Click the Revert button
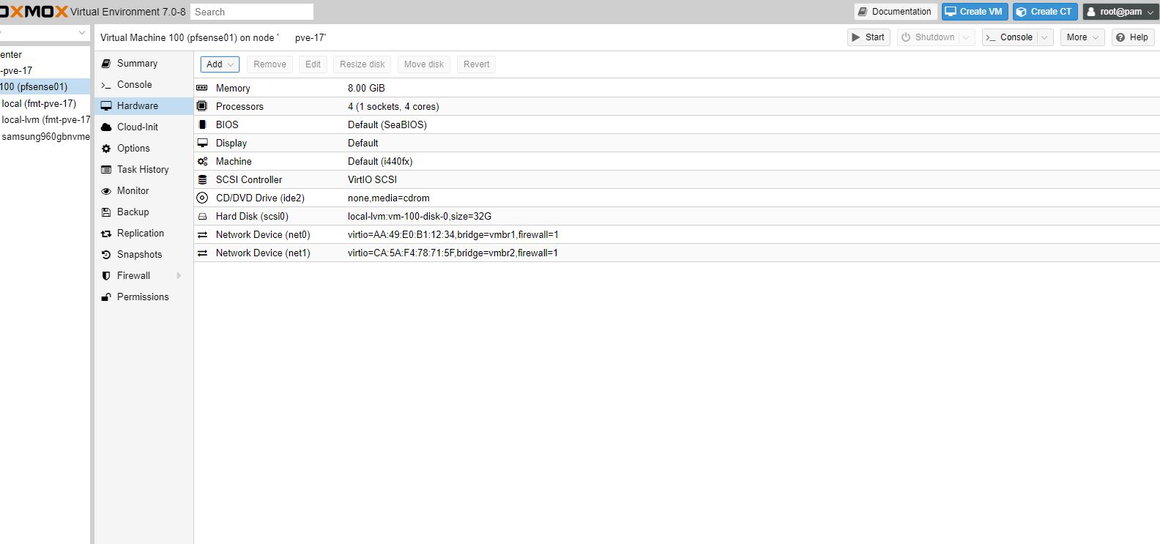Screen dimensions: 1160x544 476,64
